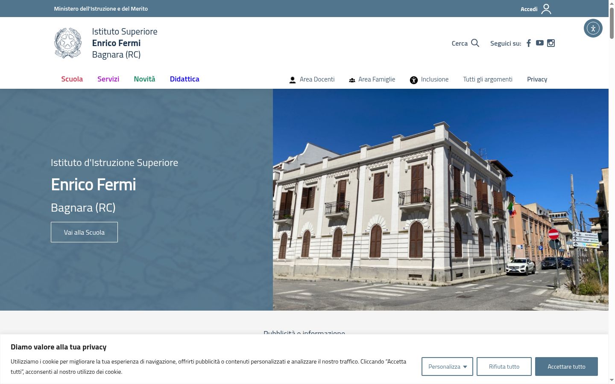Click the Cerca search label
Screen dimensions: 615x384
point(460,44)
